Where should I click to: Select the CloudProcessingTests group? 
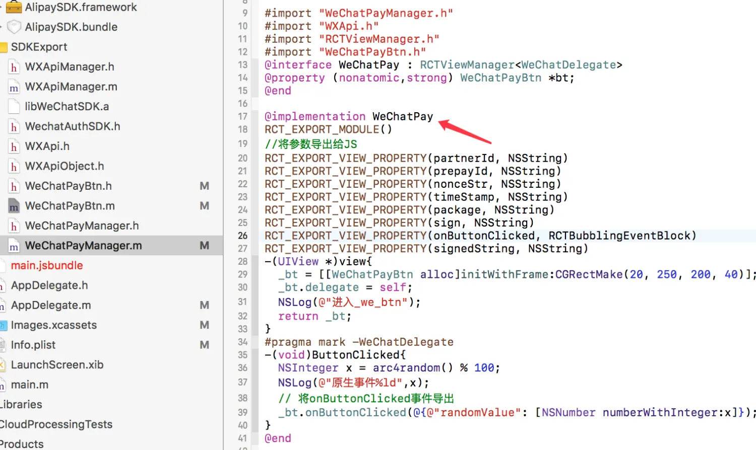point(56,424)
